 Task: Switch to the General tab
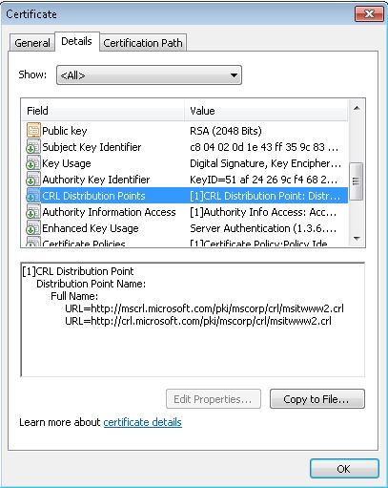(x=32, y=43)
